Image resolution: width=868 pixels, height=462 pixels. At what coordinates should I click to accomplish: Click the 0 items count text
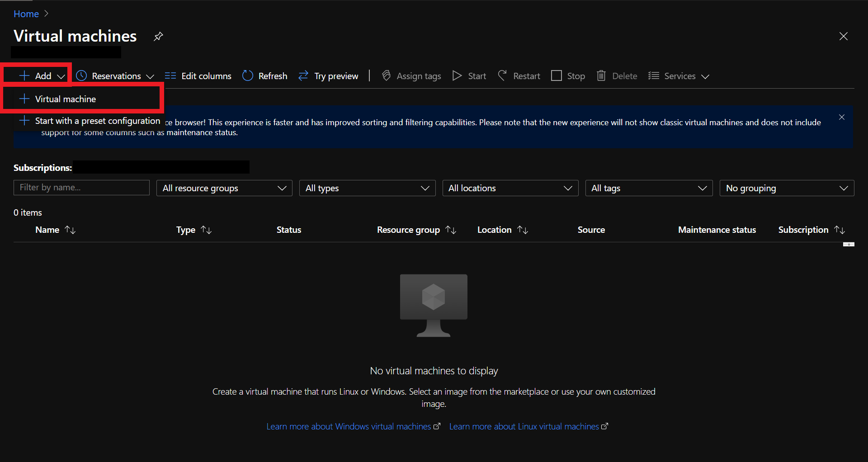coord(28,212)
